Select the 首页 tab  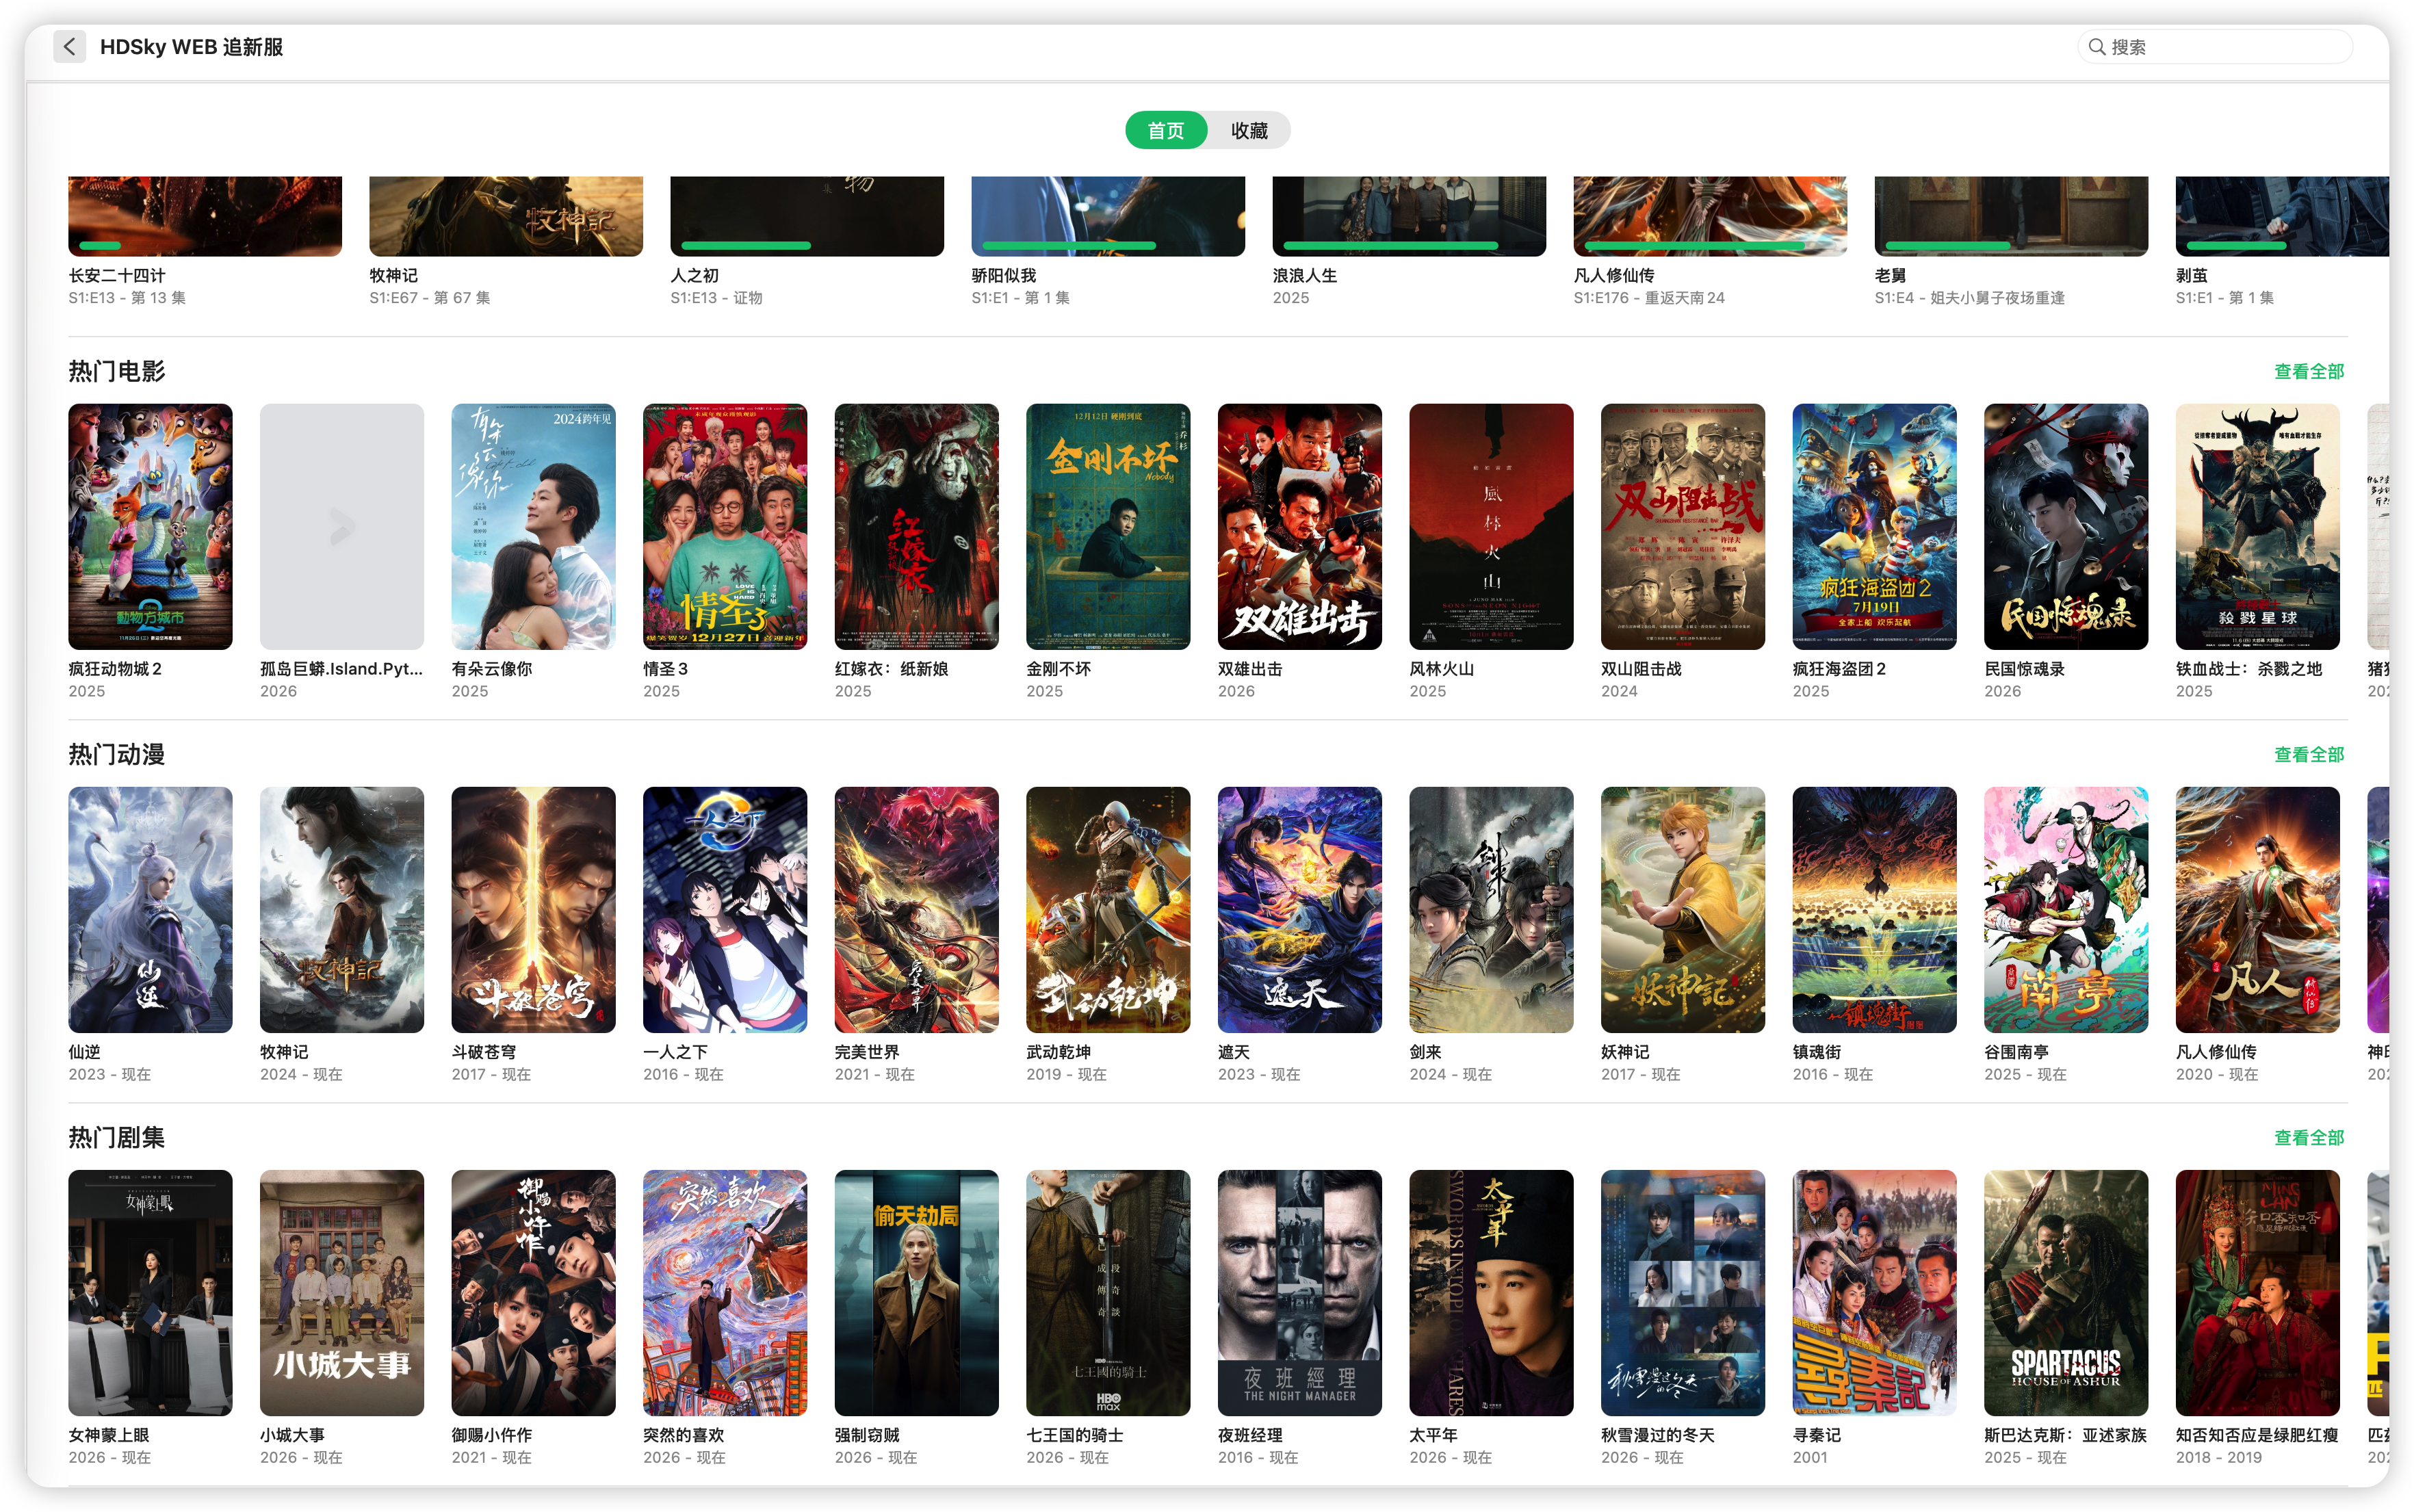[x=1166, y=130]
